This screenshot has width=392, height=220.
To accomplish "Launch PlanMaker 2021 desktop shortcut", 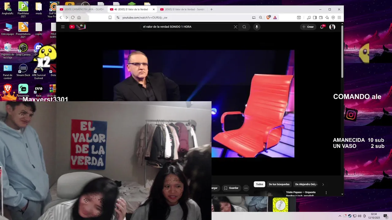I will pos(23,10).
